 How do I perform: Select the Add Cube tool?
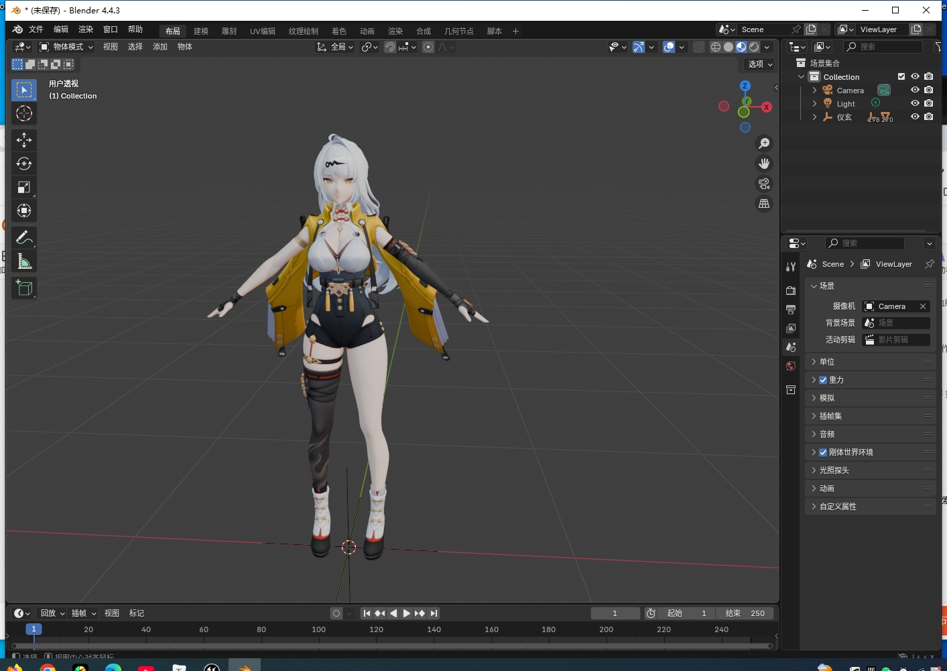pos(24,288)
